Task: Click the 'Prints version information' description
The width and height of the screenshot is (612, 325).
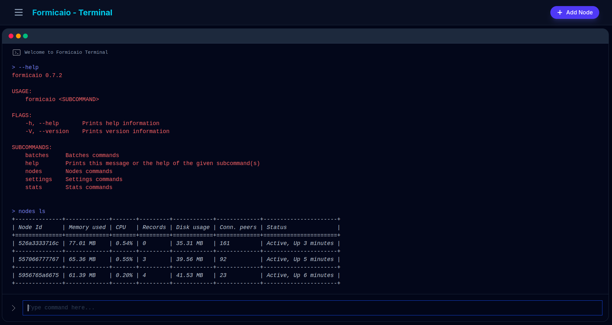Action: [126, 131]
